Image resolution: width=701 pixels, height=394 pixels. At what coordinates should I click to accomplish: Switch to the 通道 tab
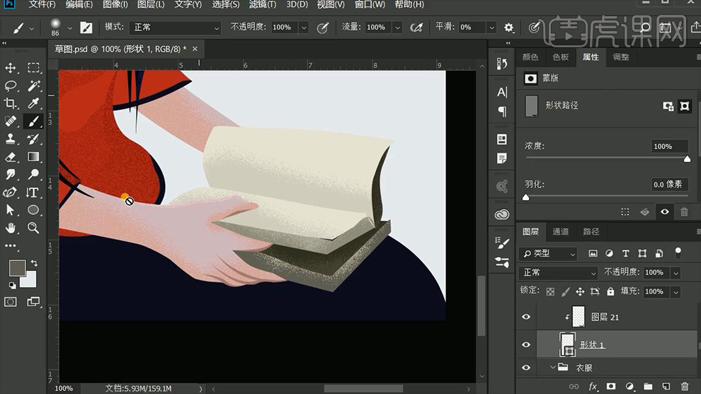[x=561, y=231]
